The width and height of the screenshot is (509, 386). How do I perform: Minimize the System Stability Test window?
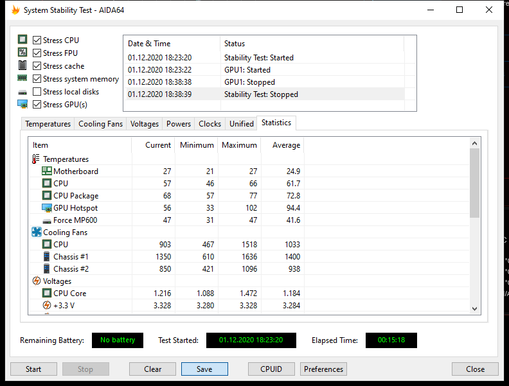431,10
